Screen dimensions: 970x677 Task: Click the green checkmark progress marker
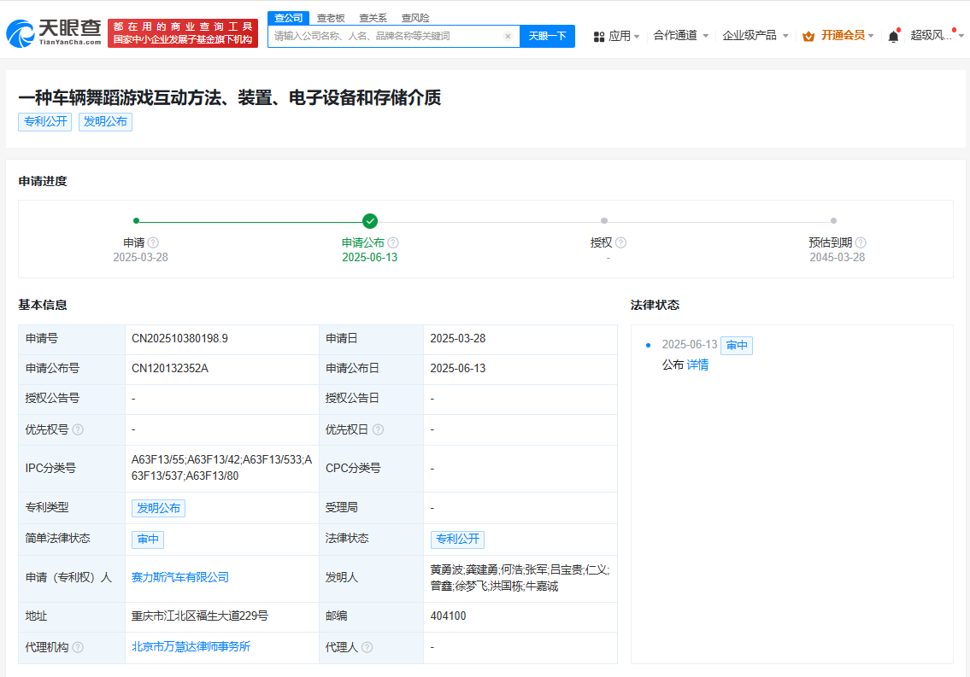[x=370, y=220]
